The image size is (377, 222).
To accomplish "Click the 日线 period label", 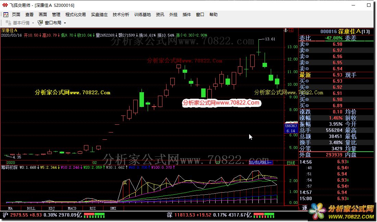I will [291, 163].
